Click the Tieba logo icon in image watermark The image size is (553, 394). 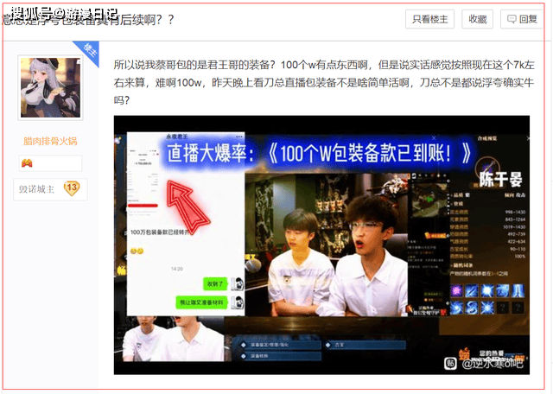click(450, 363)
